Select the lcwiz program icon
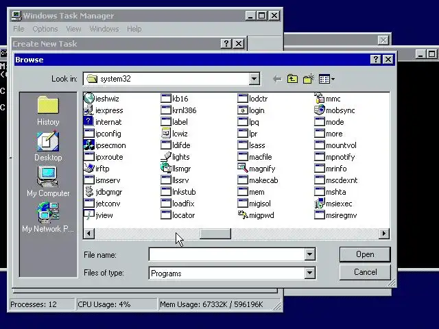 166,134
